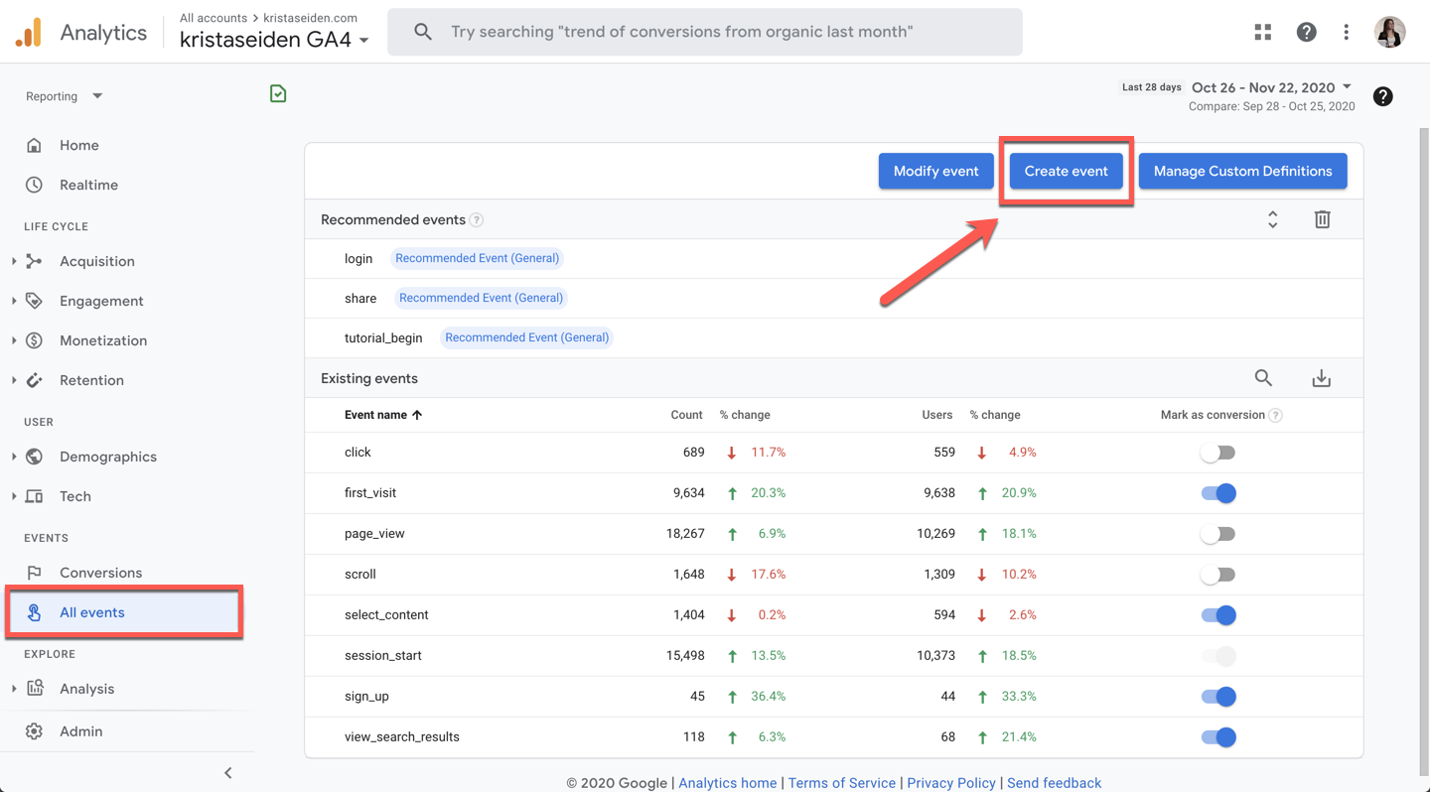Open the vertical three-dot more menu
1430x792 pixels.
pyautogui.click(x=1346, y=32)
